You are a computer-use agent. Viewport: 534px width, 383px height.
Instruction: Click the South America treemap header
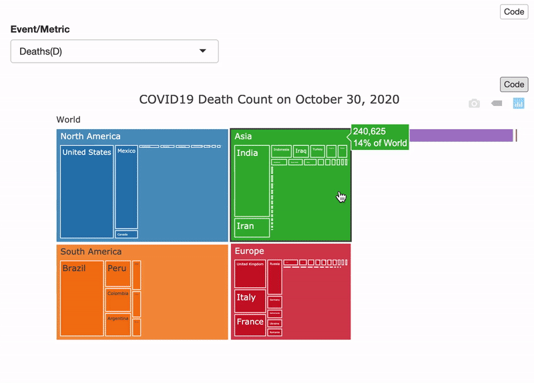click(91, 252)
